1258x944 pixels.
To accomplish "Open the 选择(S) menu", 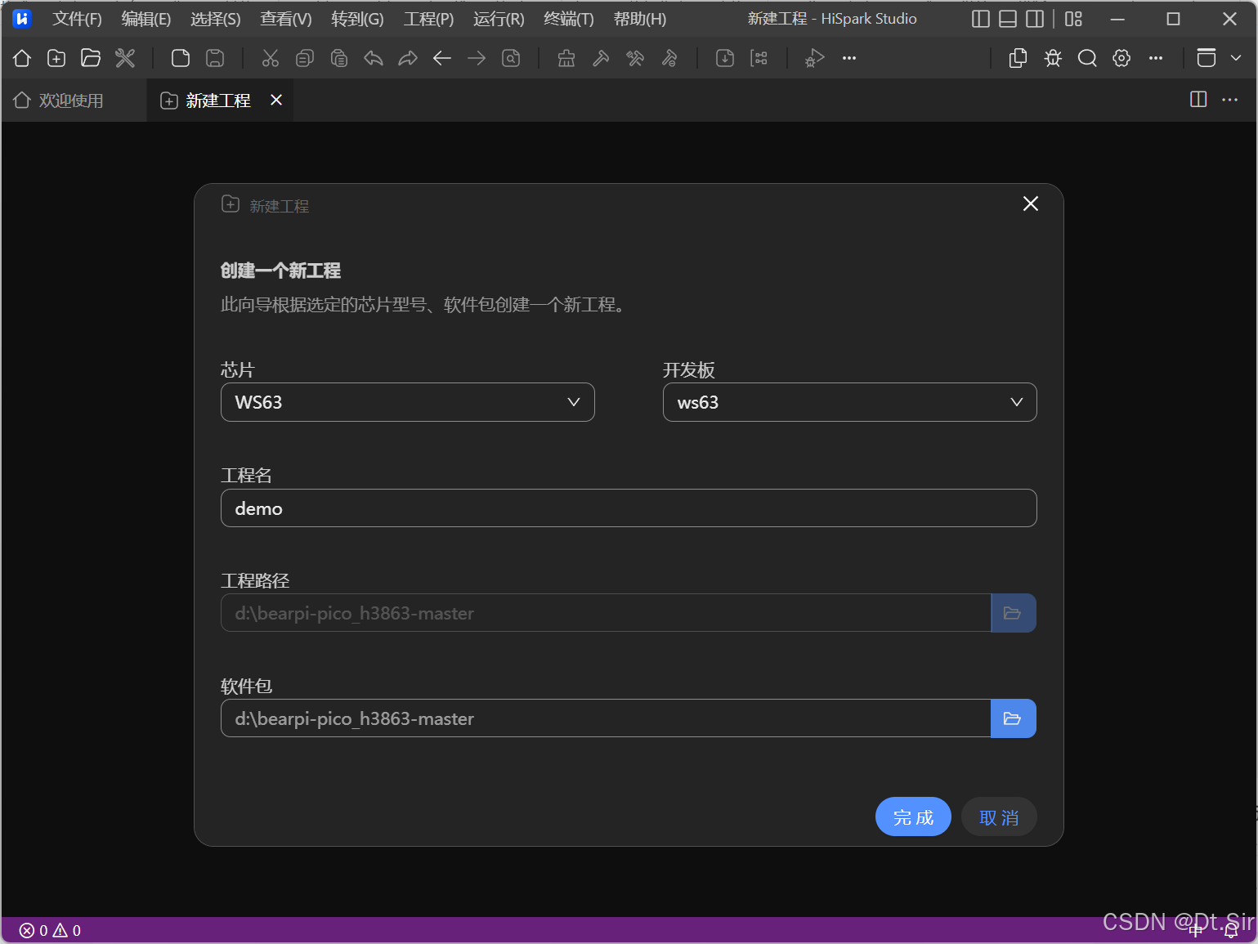I will 216,19.
